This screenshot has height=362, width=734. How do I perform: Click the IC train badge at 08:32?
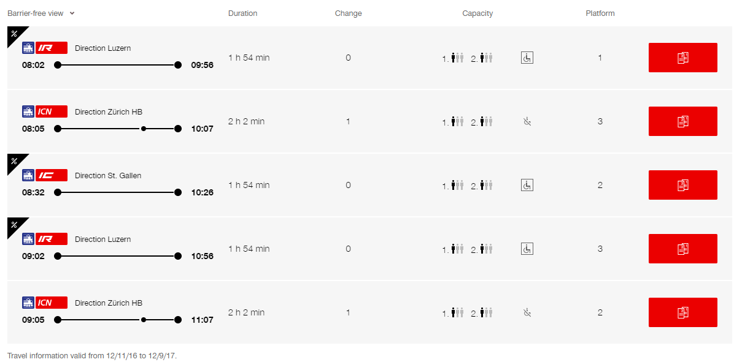52,175
